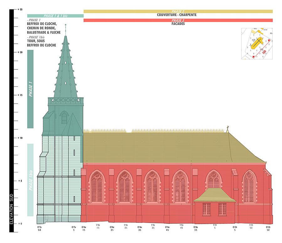Click the Cf To S-O buttress label

pos(39,229)
